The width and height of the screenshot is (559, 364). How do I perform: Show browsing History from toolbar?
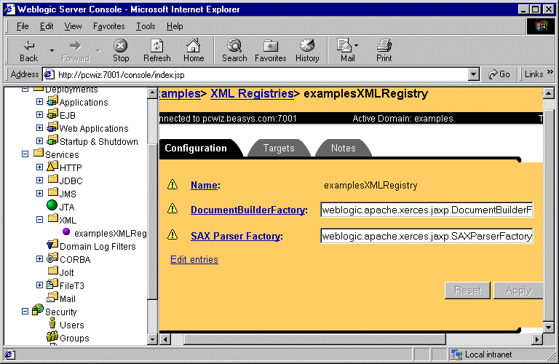307,51
